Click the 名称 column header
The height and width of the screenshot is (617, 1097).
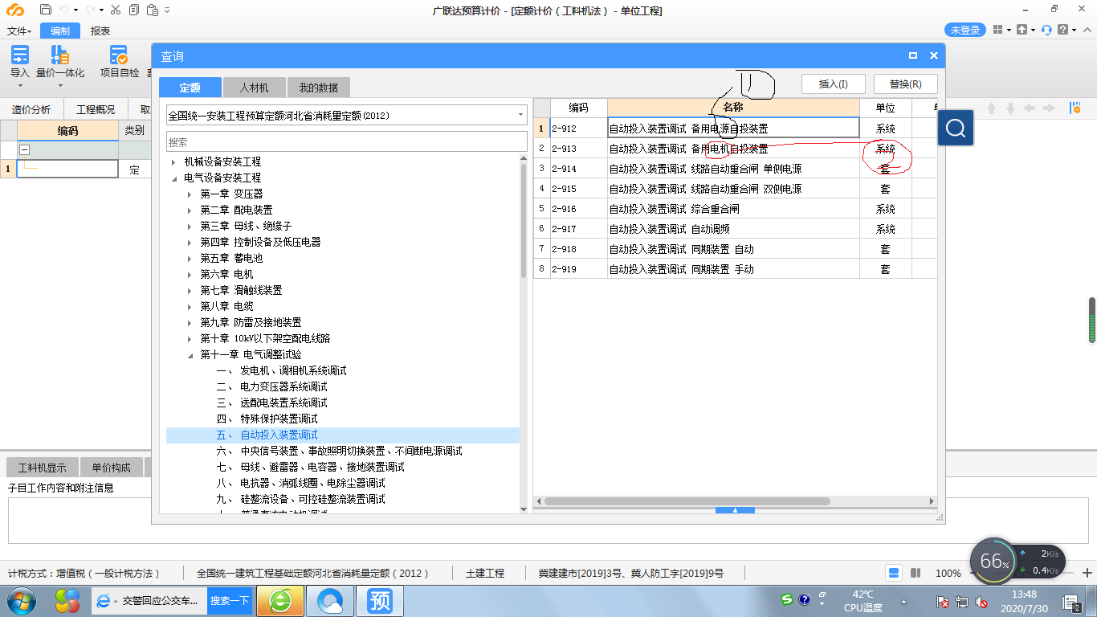coord(732,107)
